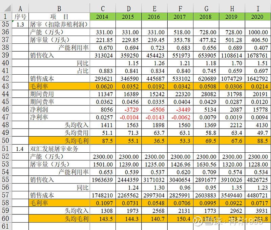Select column I header

point(258,8)
